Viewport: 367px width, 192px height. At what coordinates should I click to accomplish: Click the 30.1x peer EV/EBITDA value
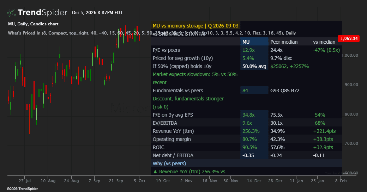click(276, 123)
